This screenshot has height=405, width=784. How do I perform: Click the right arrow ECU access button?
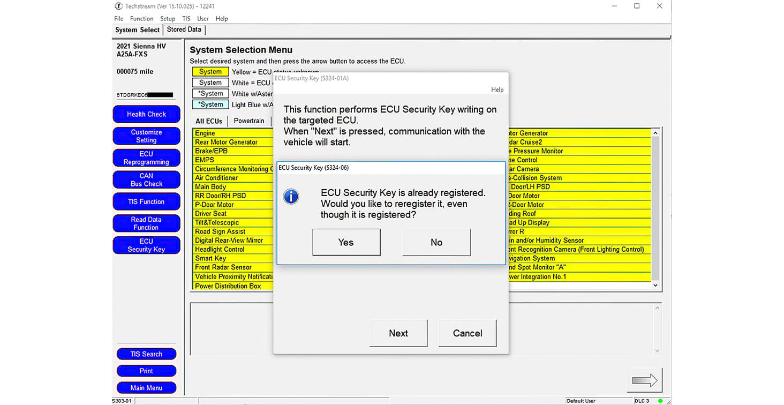point(645,380)
